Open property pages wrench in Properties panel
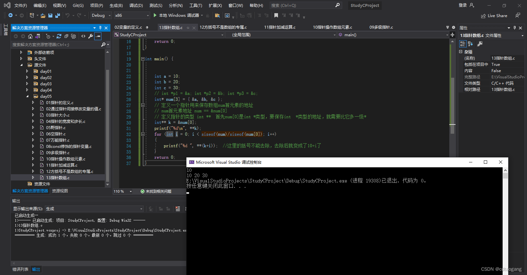The height and width of the screenshot is (275, 527). coord(480,44)
